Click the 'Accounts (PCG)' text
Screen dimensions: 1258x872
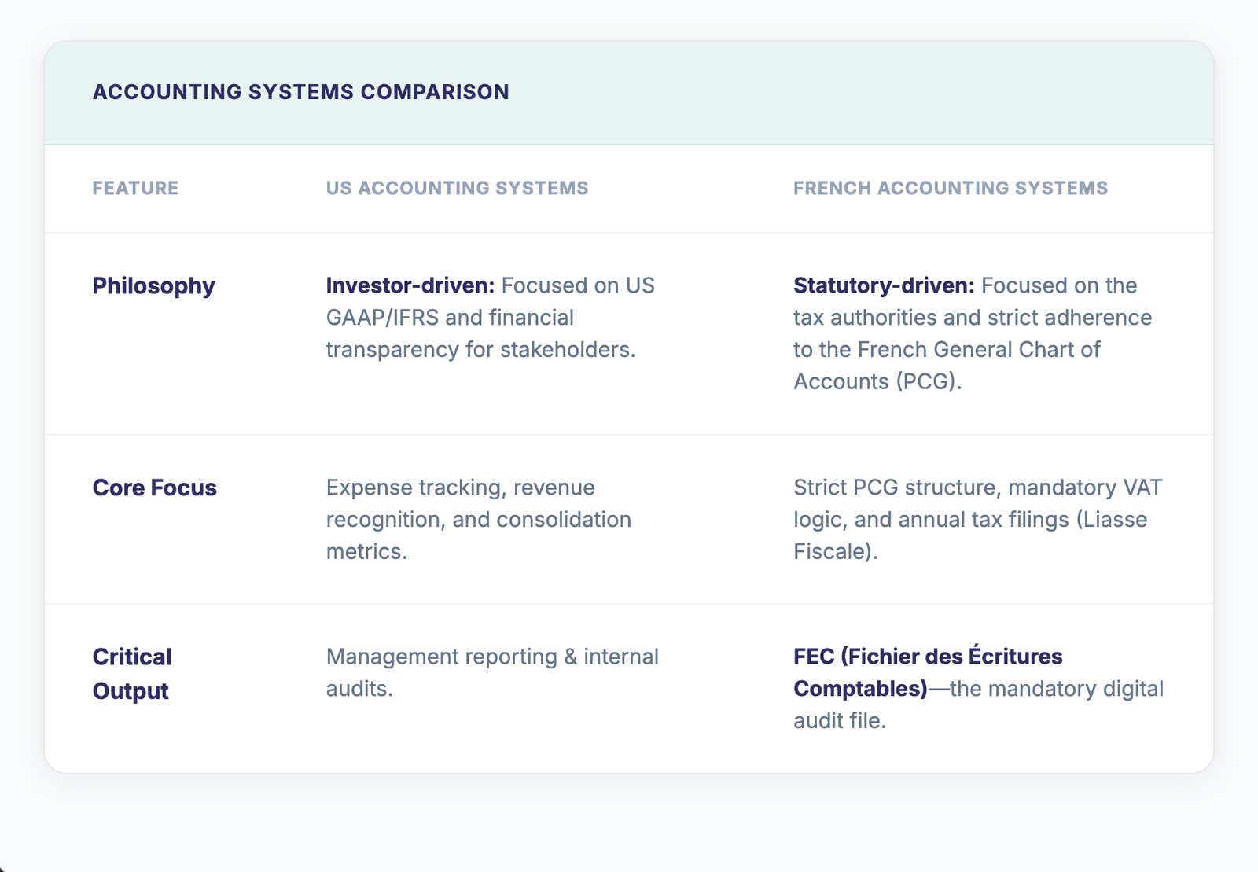(x=877, y=381)
